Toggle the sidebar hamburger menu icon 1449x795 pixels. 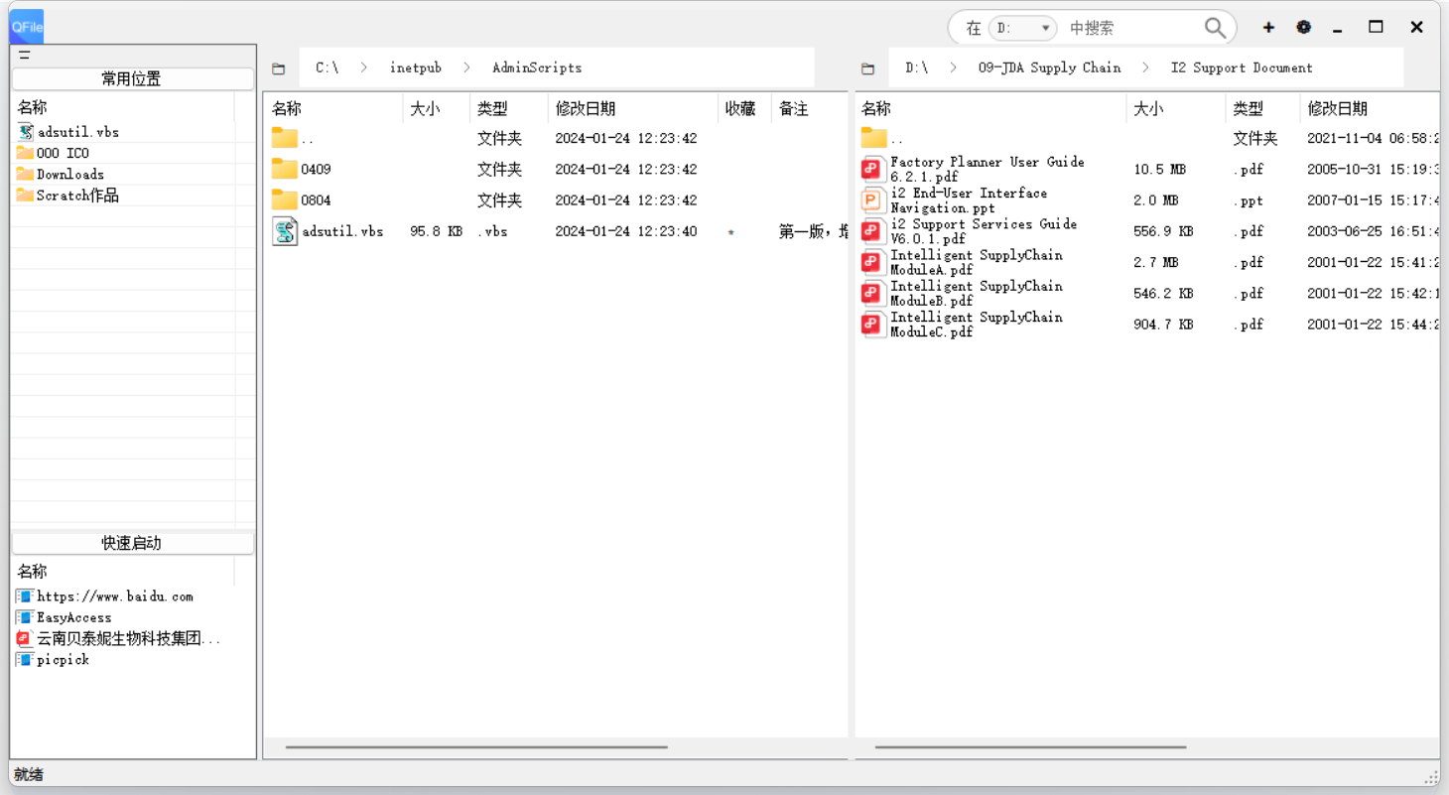[x=25, y=56]
